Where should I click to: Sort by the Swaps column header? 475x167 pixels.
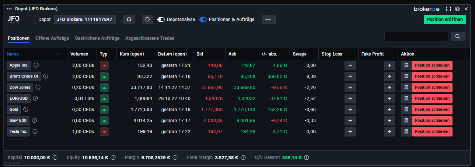pos(300,54)
